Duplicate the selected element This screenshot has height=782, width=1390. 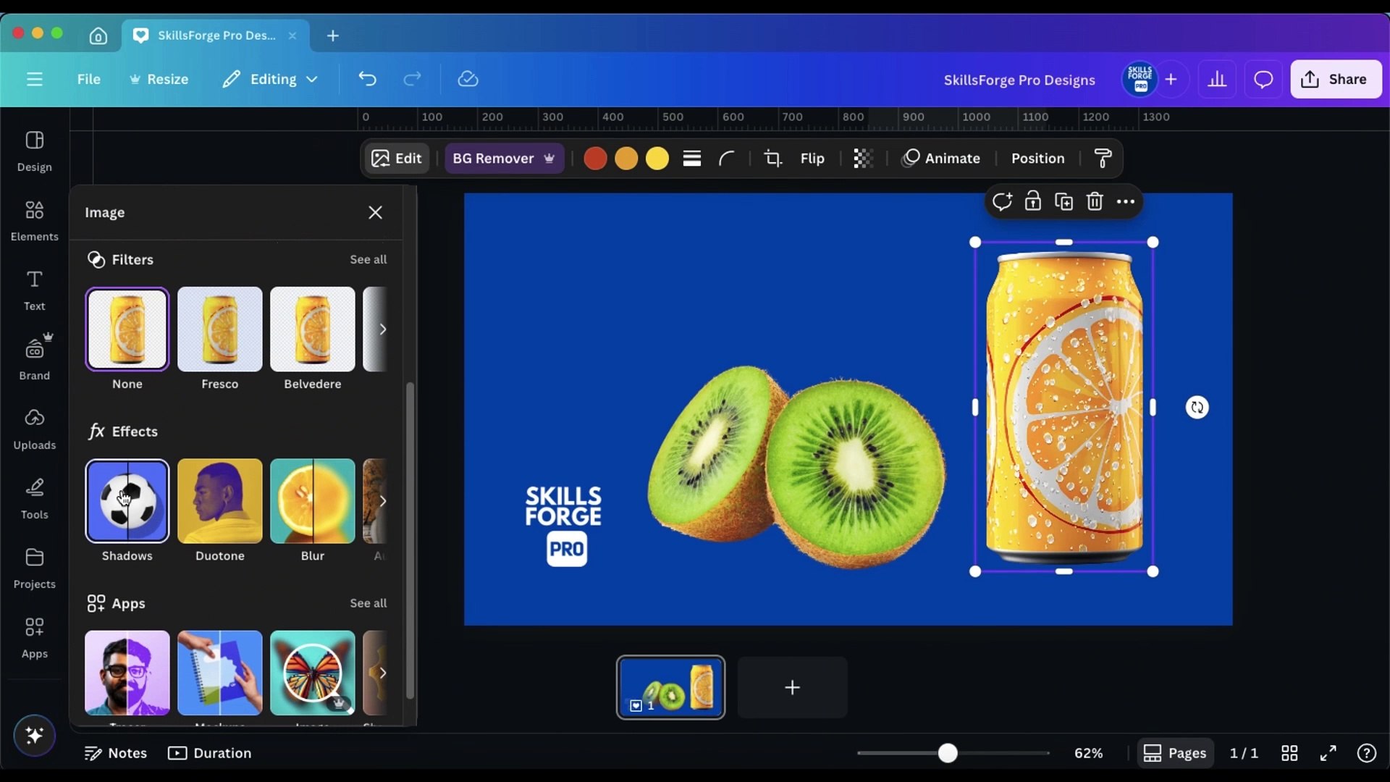pos(1063,201)
